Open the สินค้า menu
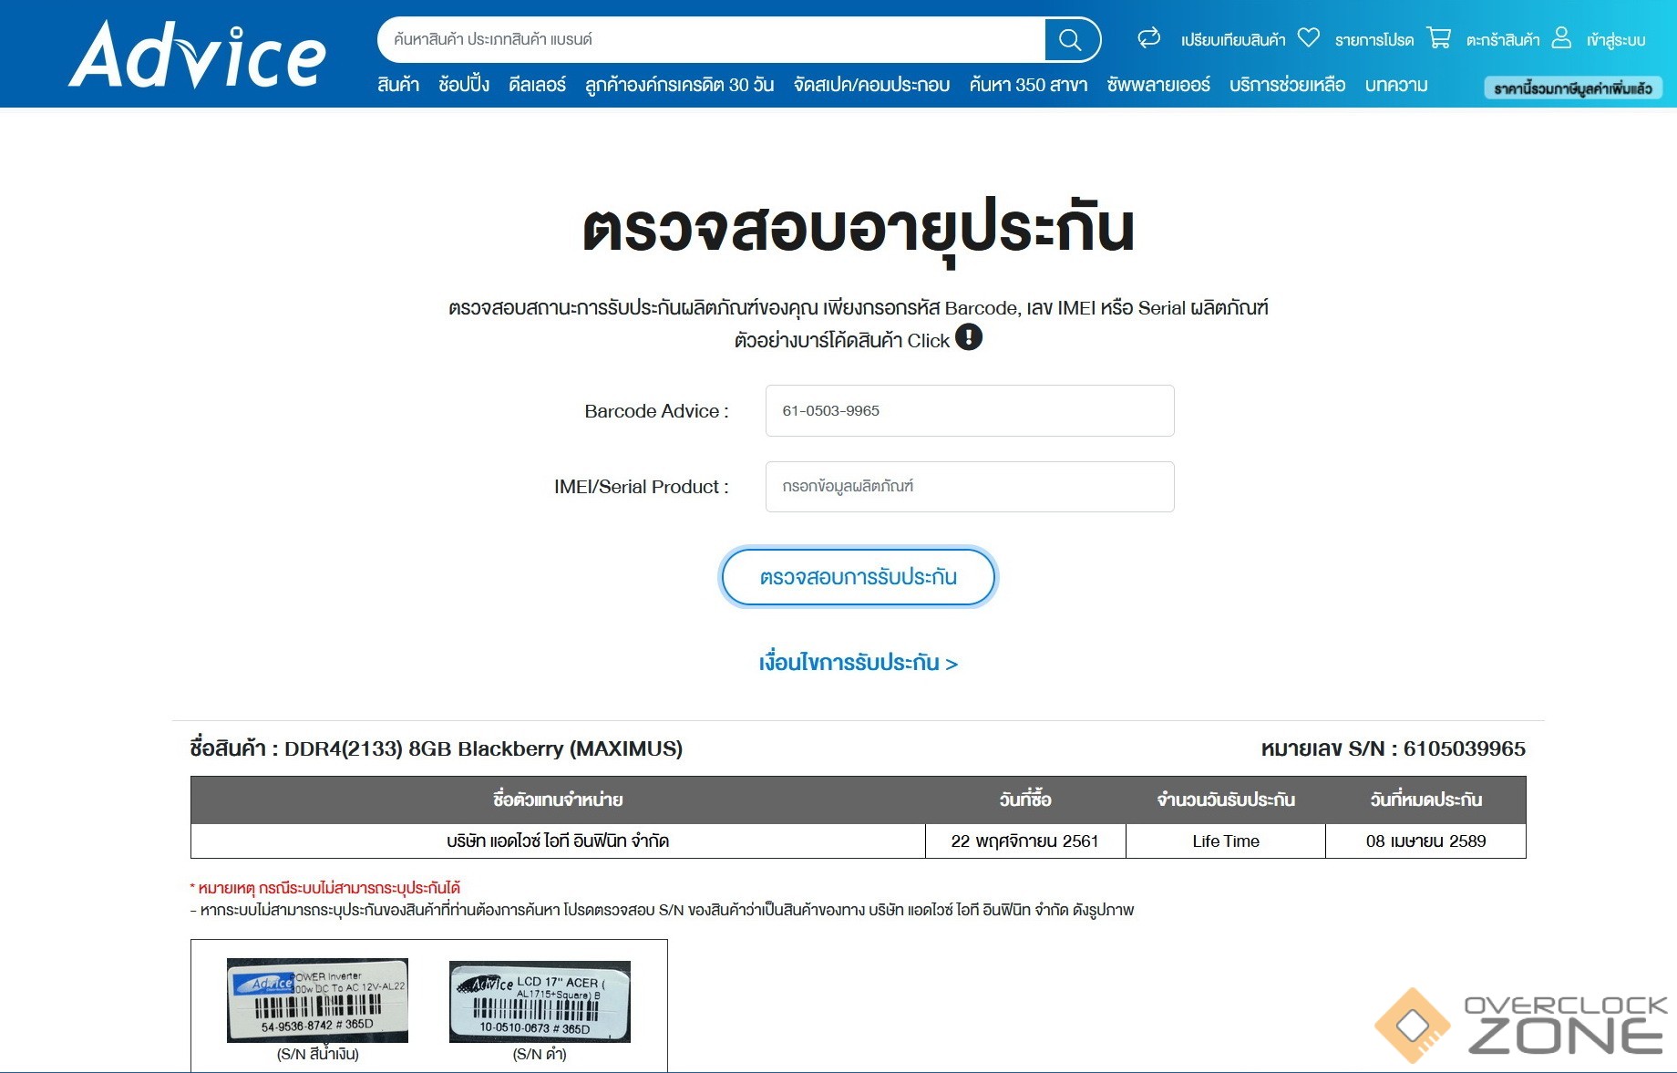 398,85
